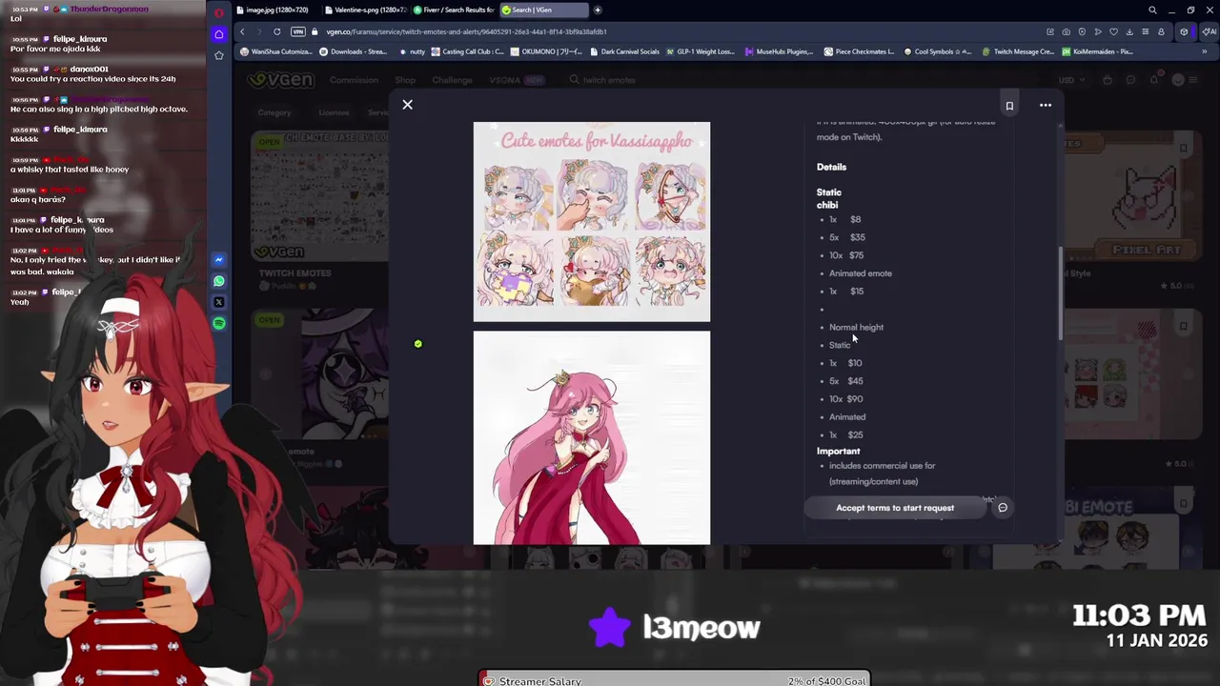
Task: Open the Aria AI button in toolbar
Action: [x=1210, y=31]
